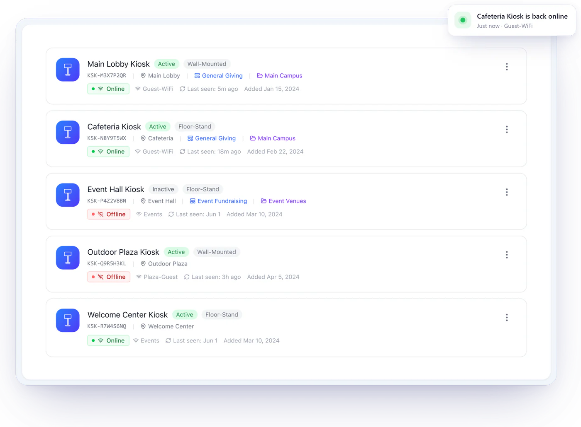Open the Event Hall Kiosk three-dot menu

[x=507, y=192]
